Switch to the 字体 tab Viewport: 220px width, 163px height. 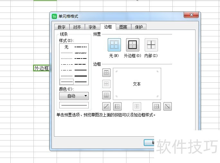(92, 27)
